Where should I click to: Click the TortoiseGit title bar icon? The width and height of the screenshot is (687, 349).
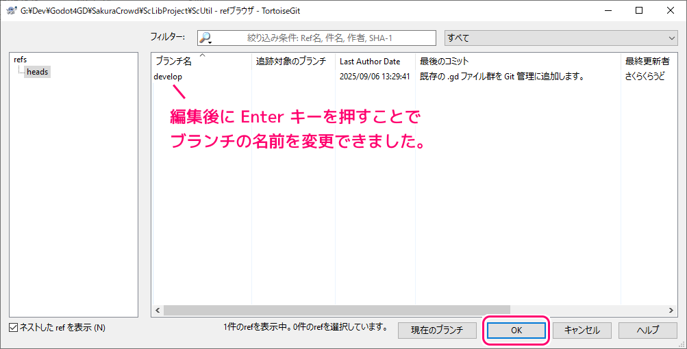pos(12,10)
